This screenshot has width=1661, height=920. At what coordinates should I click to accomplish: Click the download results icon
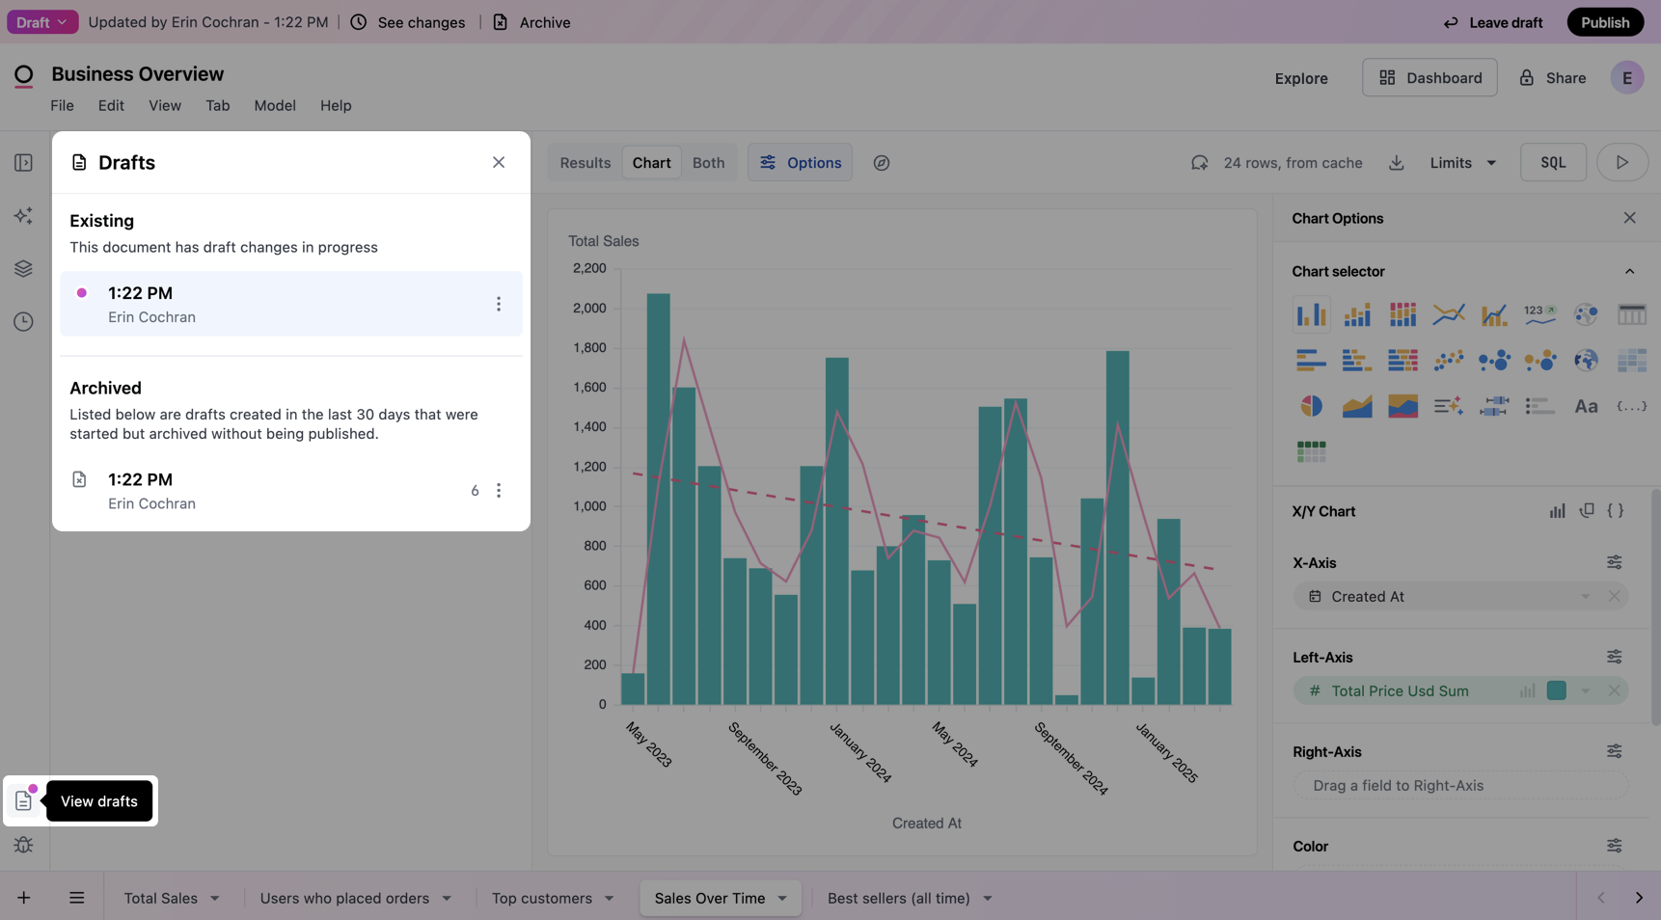(1396, 163)
